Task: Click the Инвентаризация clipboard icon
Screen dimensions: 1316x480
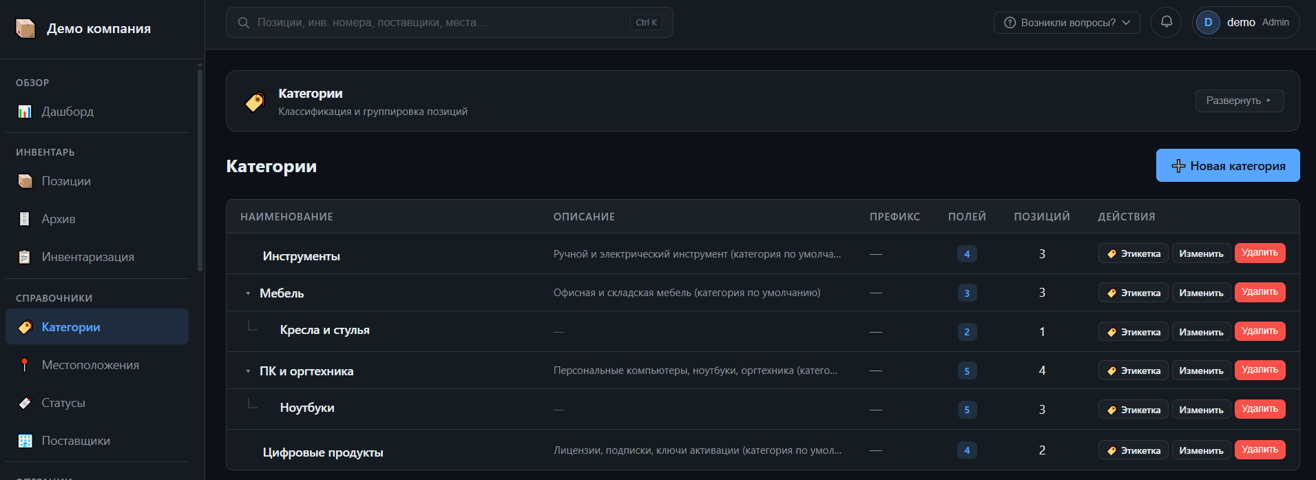Action: tap(25, 257)
